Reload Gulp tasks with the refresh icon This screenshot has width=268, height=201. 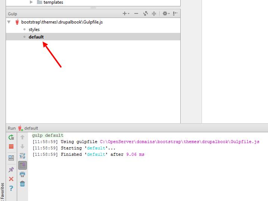coord(146,14)
